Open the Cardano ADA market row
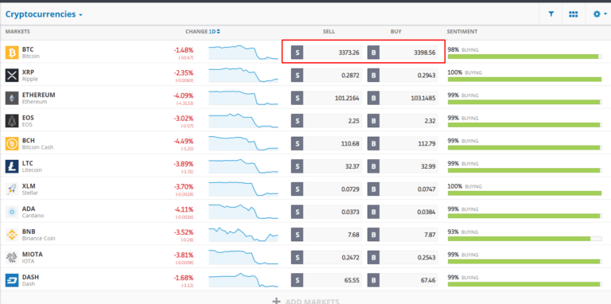Image resolution: width=611 pixels, height=304 pixels. pos(305,212)
